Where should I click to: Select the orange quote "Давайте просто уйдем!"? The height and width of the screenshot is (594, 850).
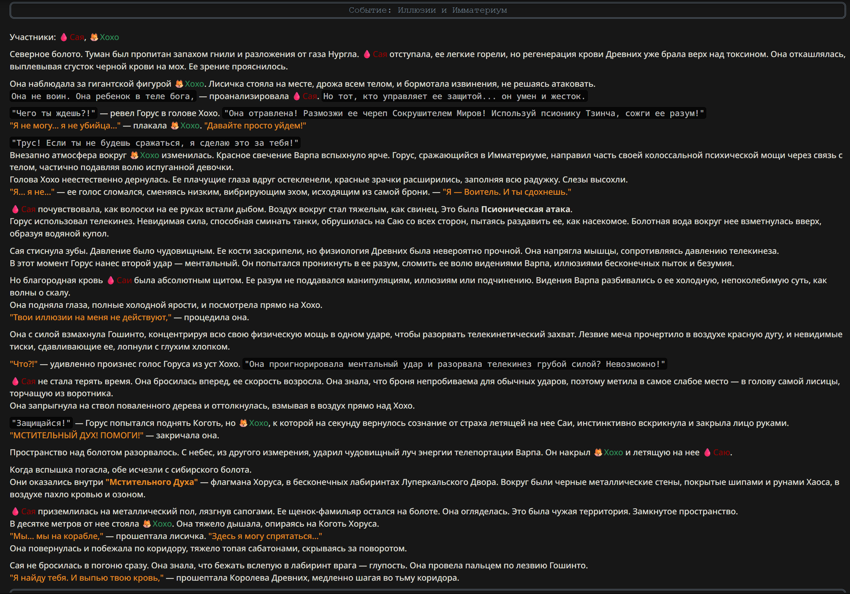click(255, 125)
